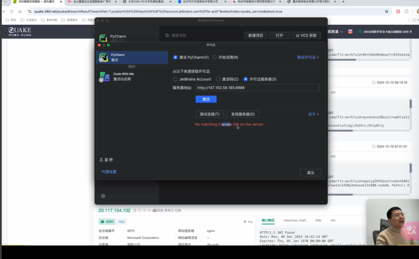Click the search icon in 搜索项目 field
The height and width of the screenshot is (259, 419).
pyautogui.click(x=167, y=35)
